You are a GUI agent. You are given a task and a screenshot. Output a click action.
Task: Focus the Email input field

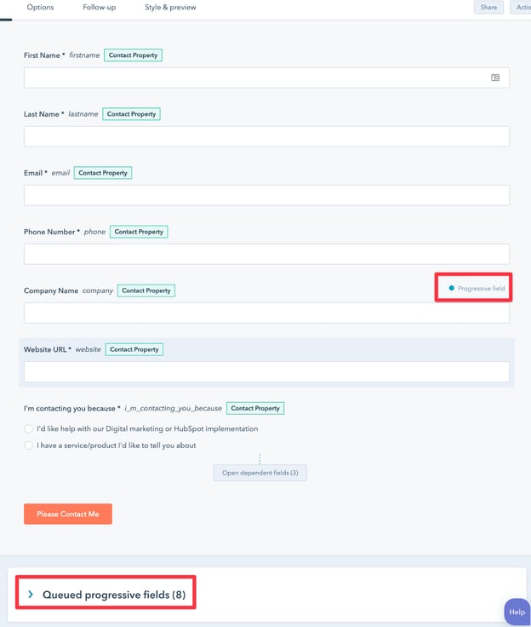click(266, 195)
